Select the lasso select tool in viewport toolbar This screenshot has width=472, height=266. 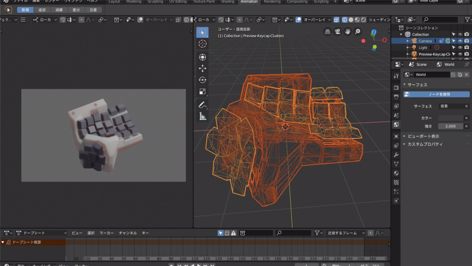click(x=202, y=32)
